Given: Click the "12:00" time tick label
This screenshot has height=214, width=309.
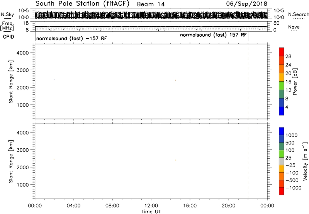Looking at the screenshot, I should (151, 206).
